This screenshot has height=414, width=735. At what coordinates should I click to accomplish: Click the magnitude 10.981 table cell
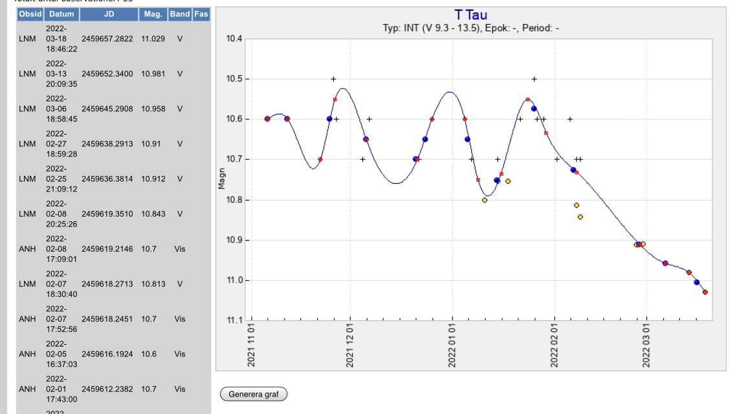click(x=153, y=74)
